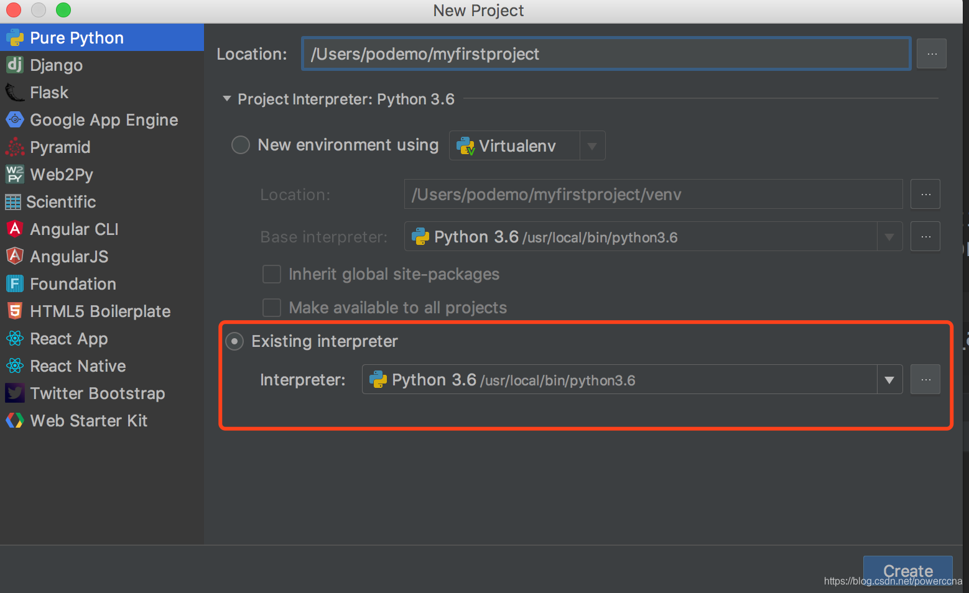969x593 pixels.
Task: Choose Google App Engine project type
Action: click(102, 120)
